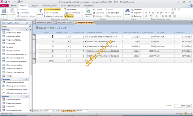Open Код товара dropdown in new record row
193x116 pixels.
pyautogui.click(x=85, y=61)
